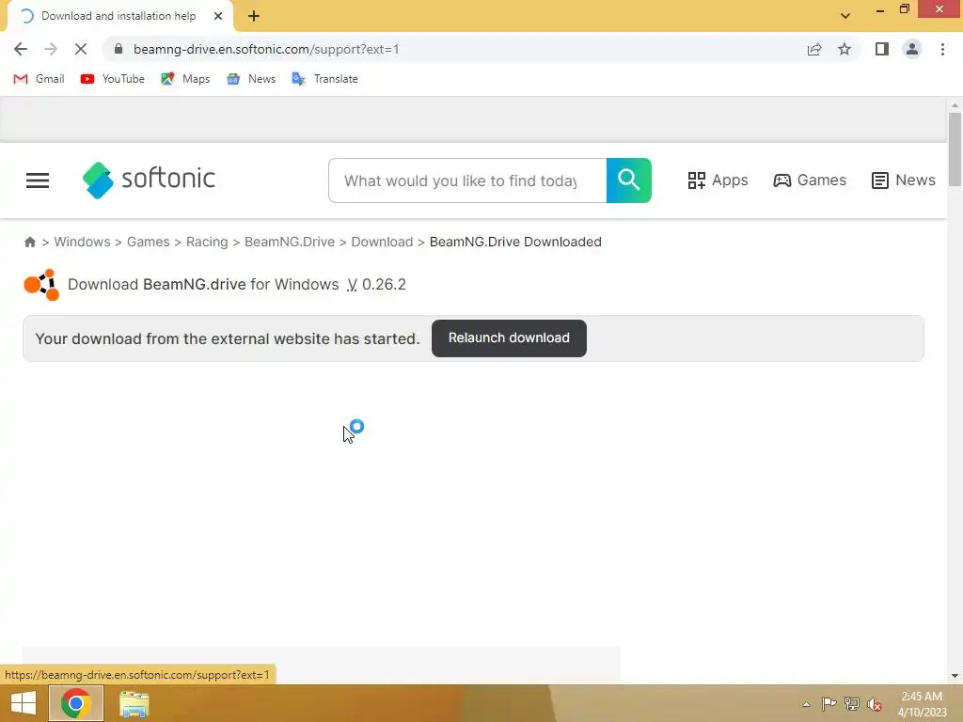
Task: Open Gmail bookmark
Action: 39,79
